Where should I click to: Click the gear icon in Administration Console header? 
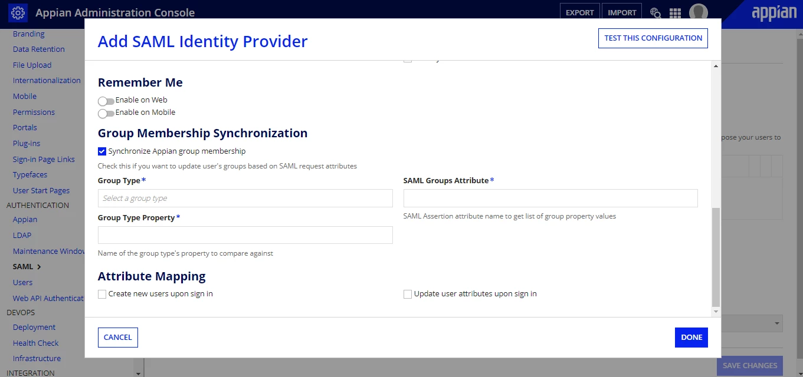18,12
